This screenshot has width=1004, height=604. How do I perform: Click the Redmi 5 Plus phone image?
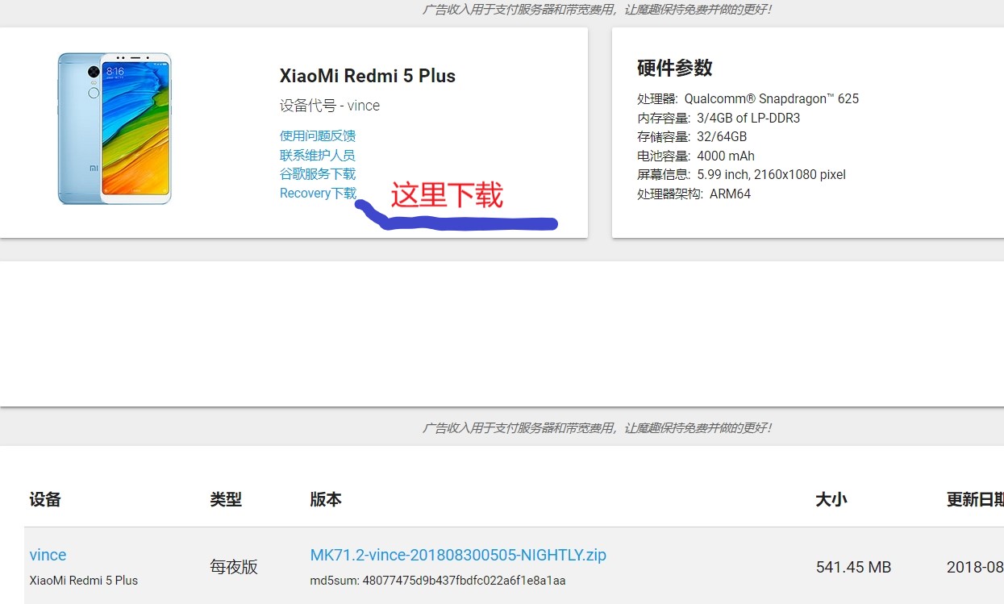[115, 128]
